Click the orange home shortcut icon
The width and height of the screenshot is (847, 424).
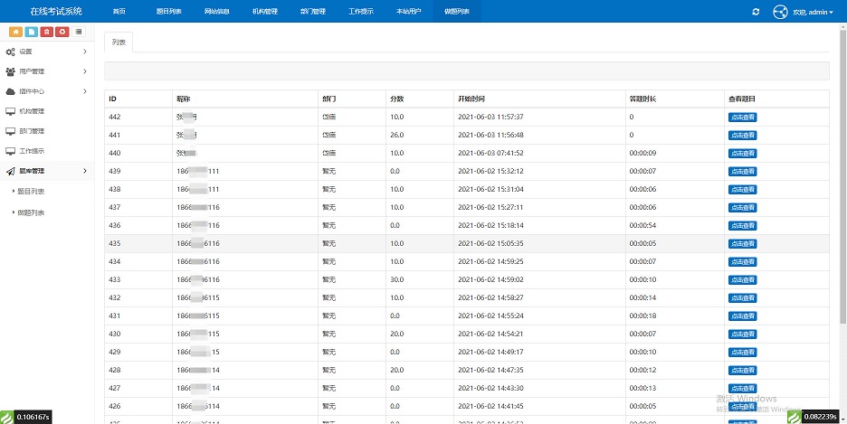click(16, 32)
